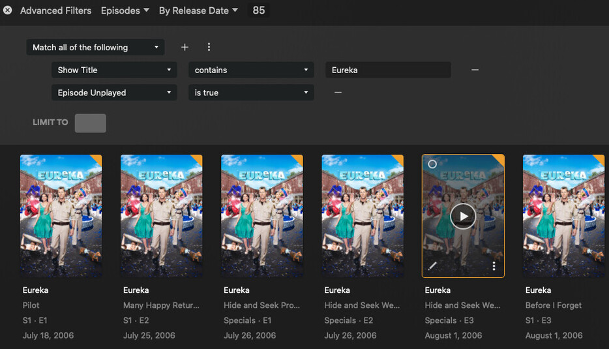Click the 85 results count badge
Screen dimensions: 609x349
(x=259, y=10)
